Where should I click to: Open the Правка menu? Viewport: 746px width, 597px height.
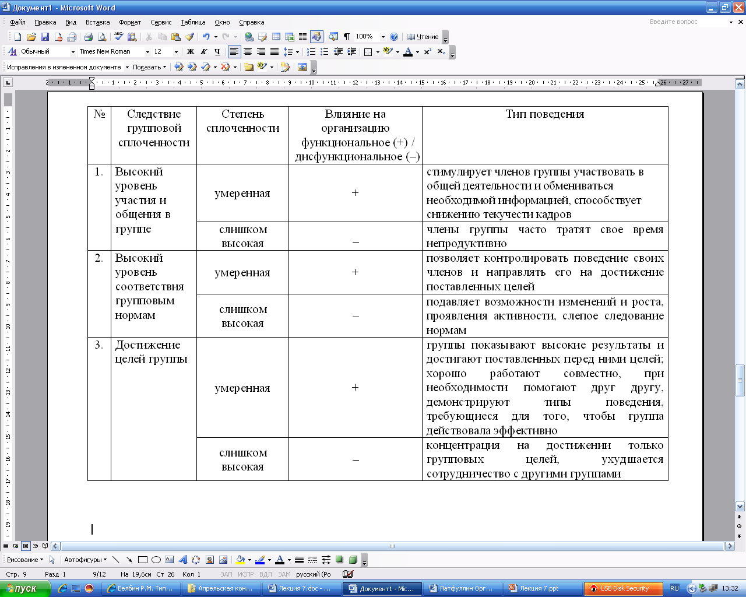pyautogui.click(x=45, y=22)
